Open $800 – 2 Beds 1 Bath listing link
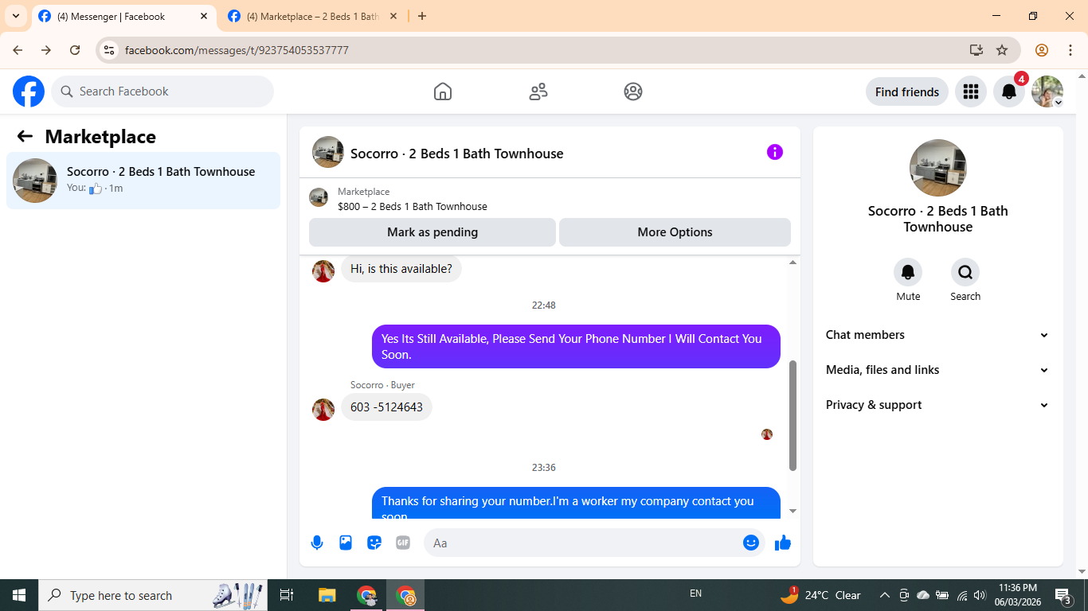Image resolution: width=1088 pixels, height=611 pixels. point(413,206)
